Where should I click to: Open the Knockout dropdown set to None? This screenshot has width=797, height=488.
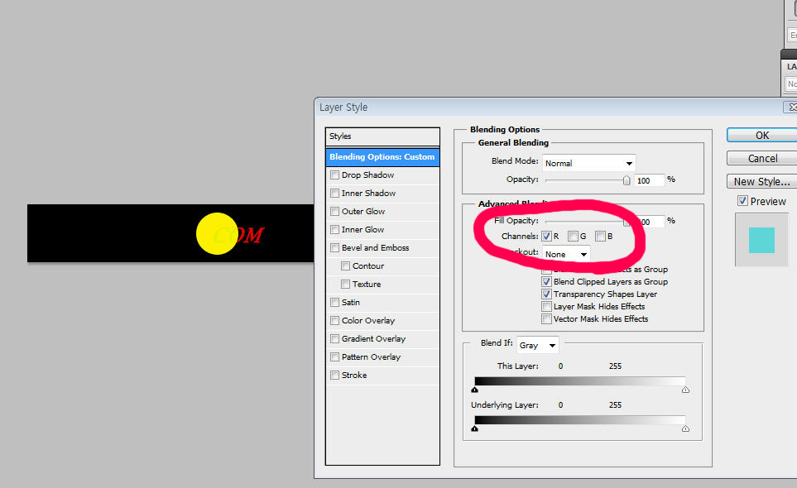click(x=567, y=254)
